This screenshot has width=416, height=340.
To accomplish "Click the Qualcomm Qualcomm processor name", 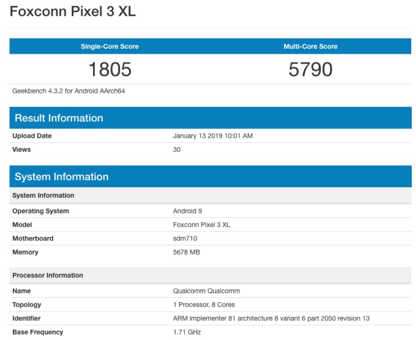I will coord(207,291).
